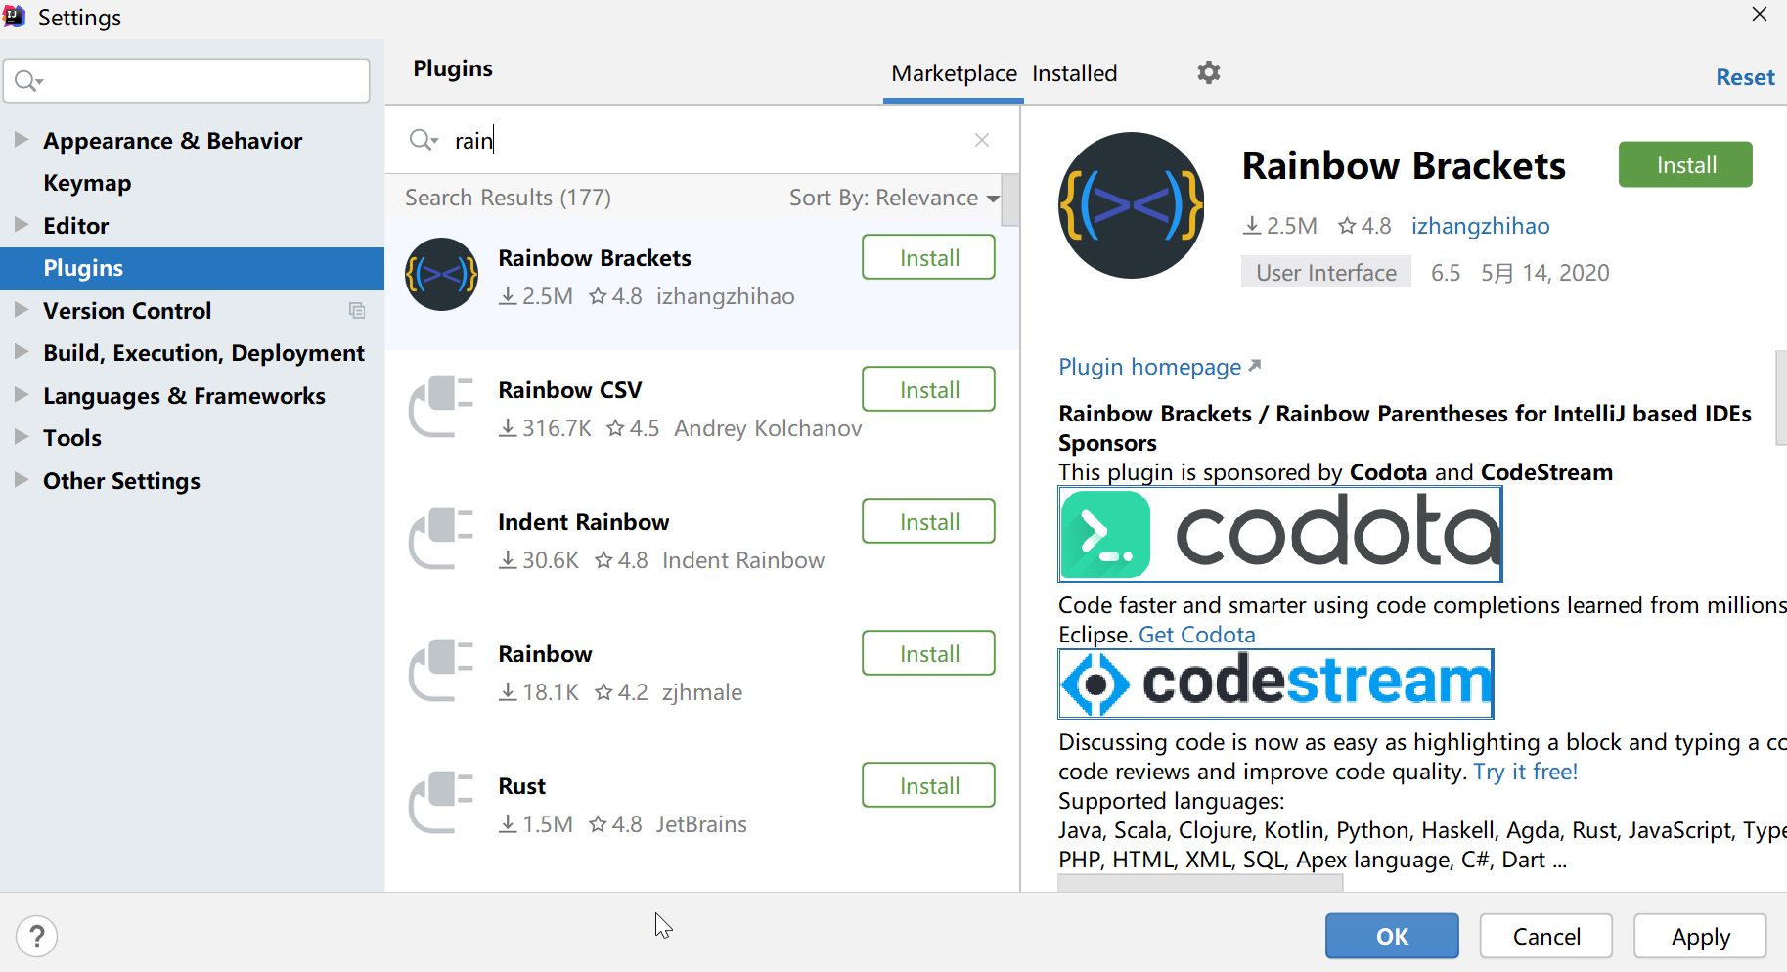Click the Cancel button

1546,936
